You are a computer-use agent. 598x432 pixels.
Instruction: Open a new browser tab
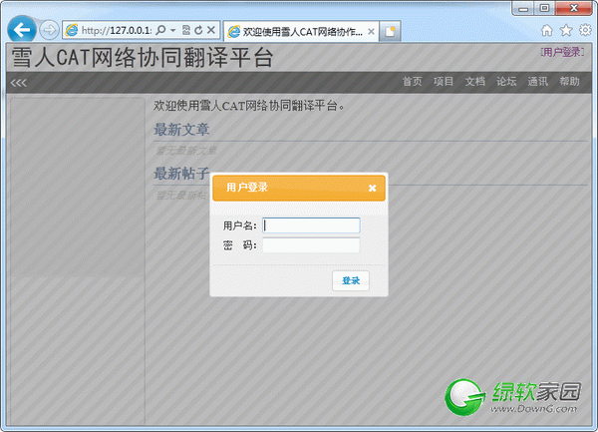[x=390, y=31]
